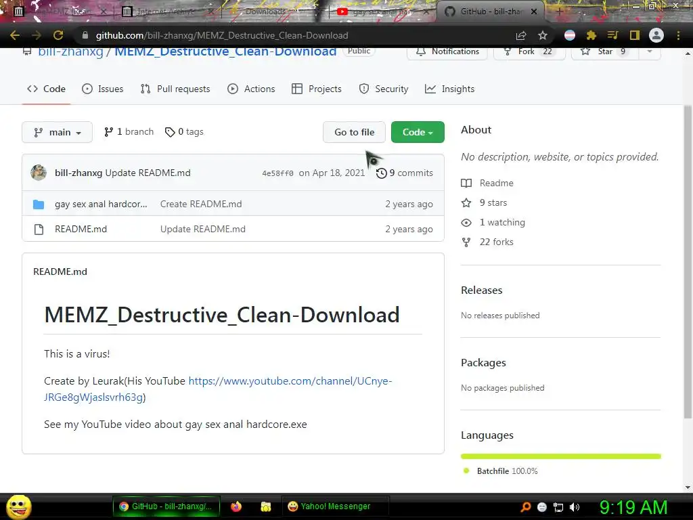Open the Extensions puzzle icon
693x520 pixels.
point(591,35)
